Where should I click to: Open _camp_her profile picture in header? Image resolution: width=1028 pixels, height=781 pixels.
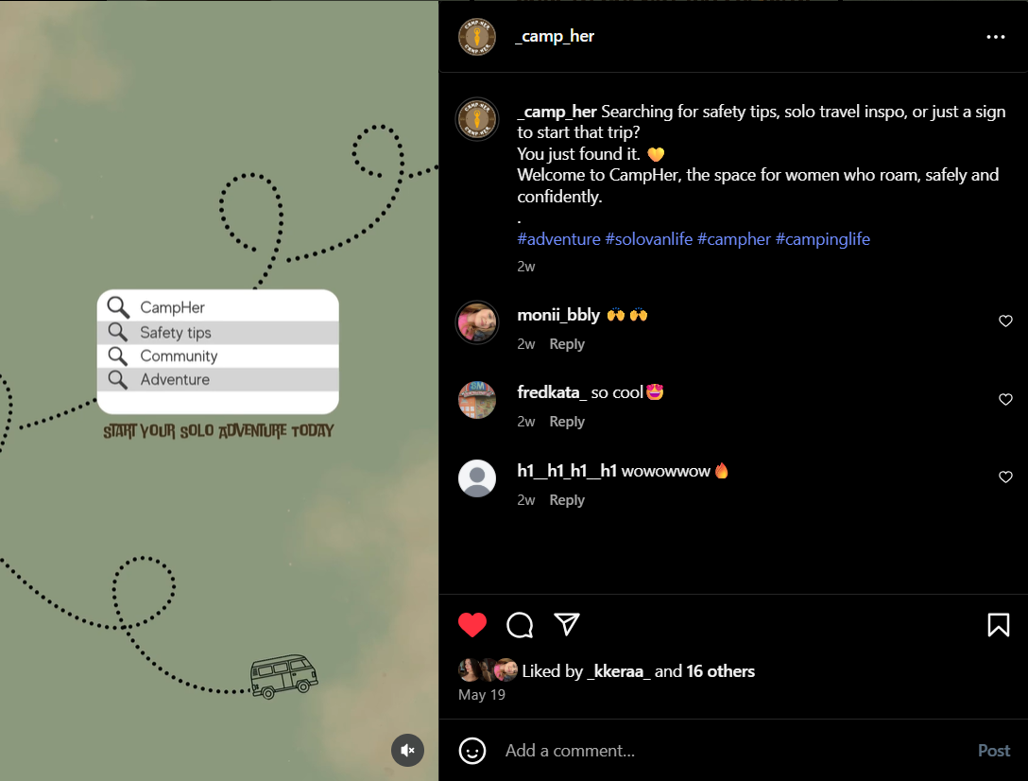coord(476,37)
